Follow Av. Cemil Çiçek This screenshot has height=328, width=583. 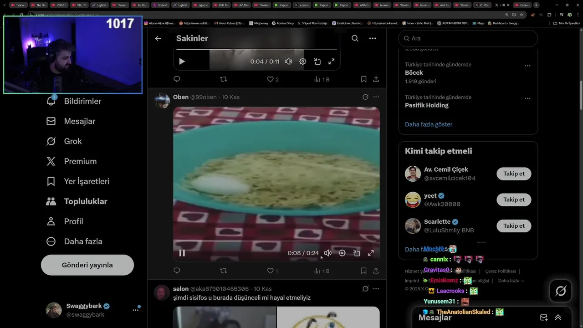point(514,174)
